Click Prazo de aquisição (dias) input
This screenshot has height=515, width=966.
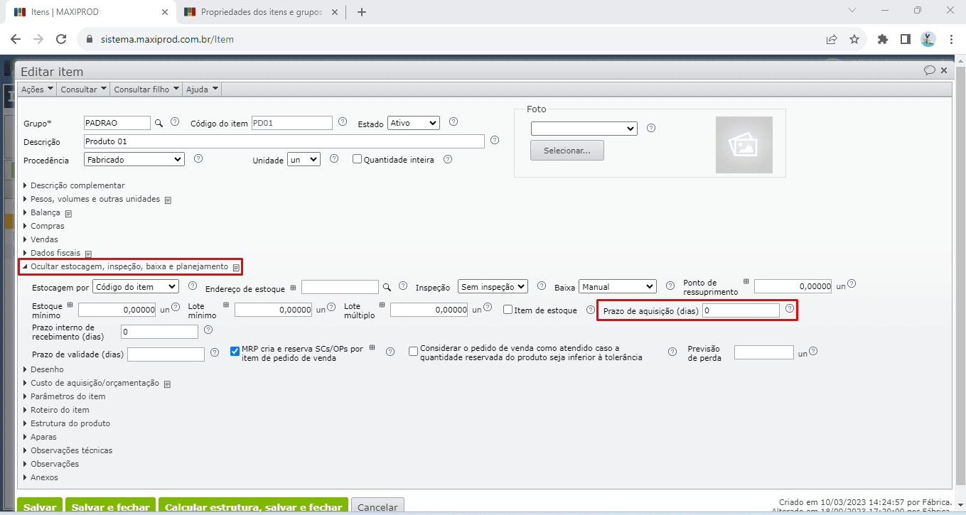pyautogui.click(x=741, y=310)
